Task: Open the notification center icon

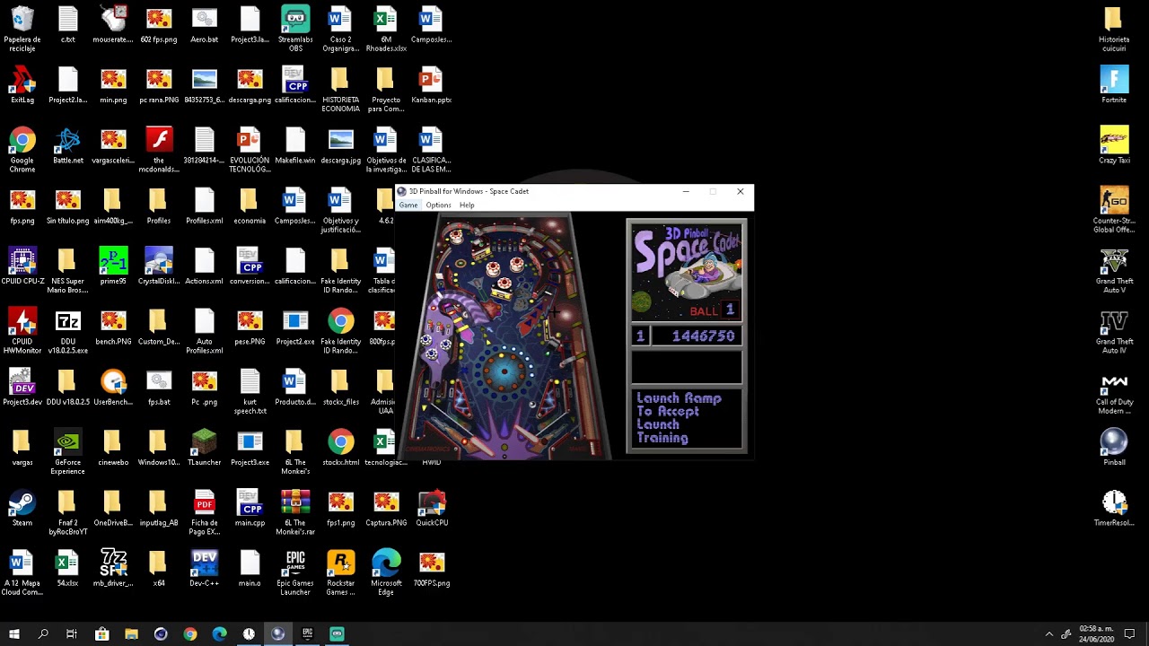Action: tap(1130, 633)
